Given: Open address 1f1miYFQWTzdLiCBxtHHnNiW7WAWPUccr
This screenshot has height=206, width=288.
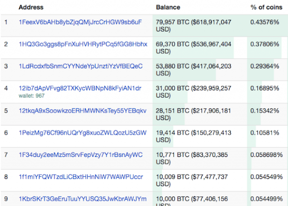Looking at the screenshot, I should click(x=81, y=177).
